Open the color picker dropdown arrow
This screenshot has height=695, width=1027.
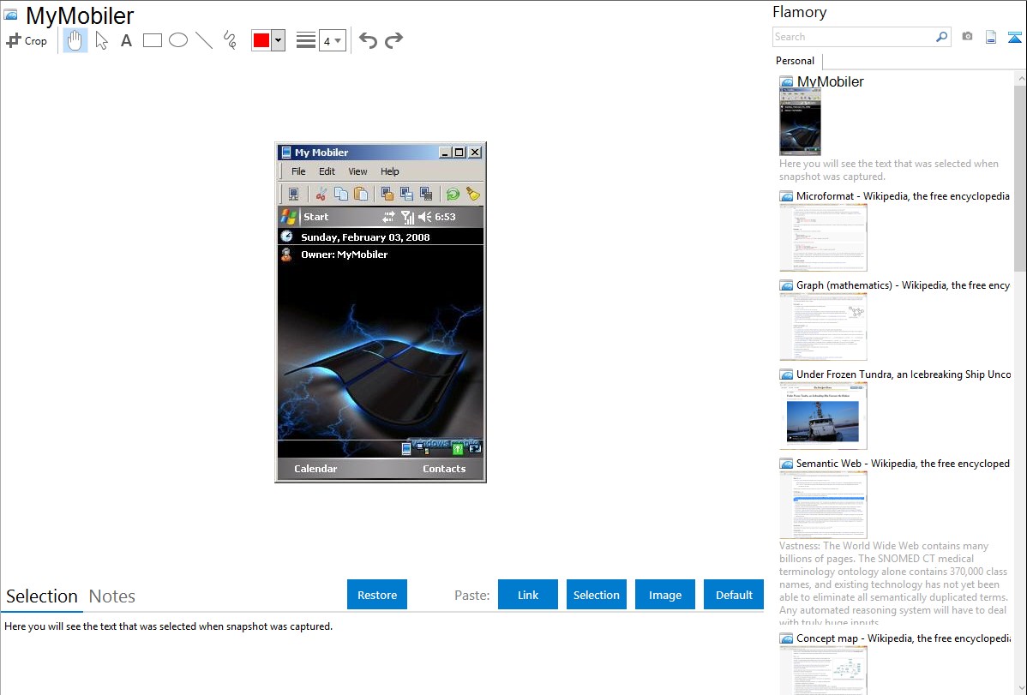tap(279, 40)
